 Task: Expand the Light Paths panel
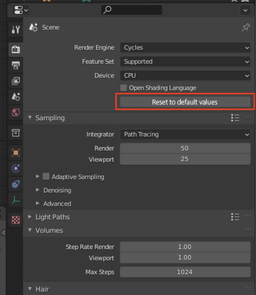tap(30, 217)
